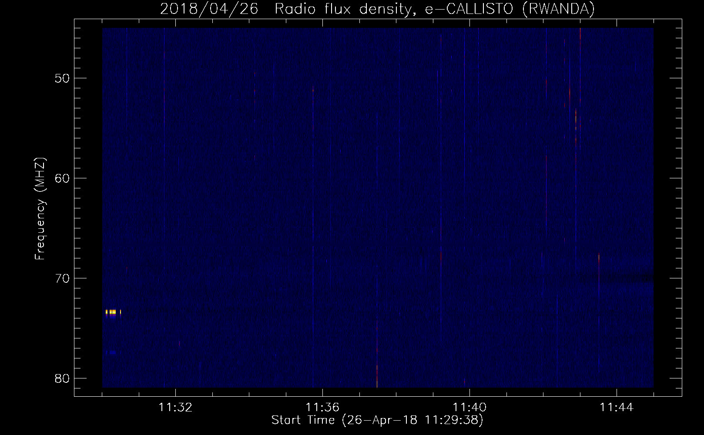Click the faint blue blob near 77 MHz
The image size is (704, 435).
(112, 352)
